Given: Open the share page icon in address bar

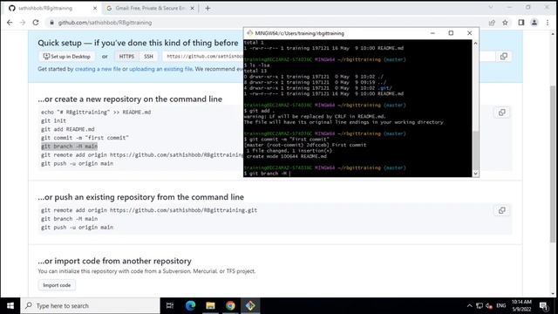Looking at the screenshot, I should pyautogui.click(x=492, y=23).
